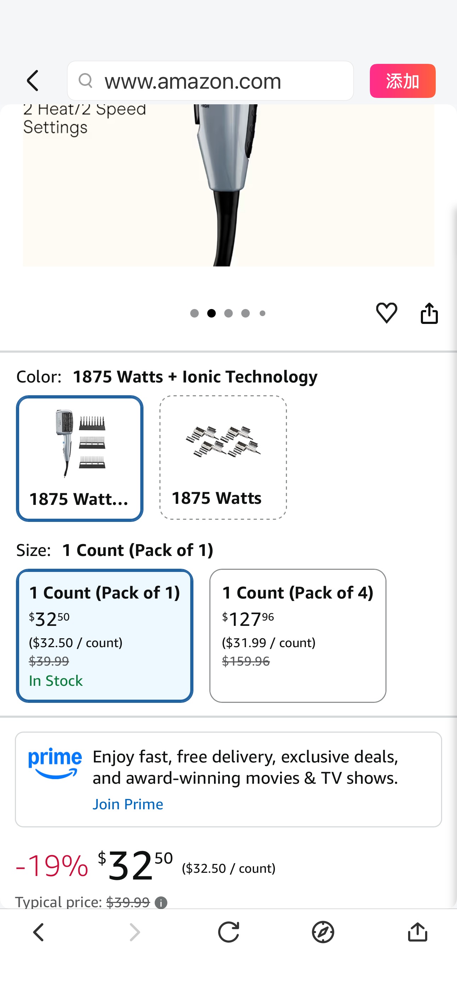This screenshot has width=457, height=992.
Task: Open info icon next to typical price
Action: [161, 902]
